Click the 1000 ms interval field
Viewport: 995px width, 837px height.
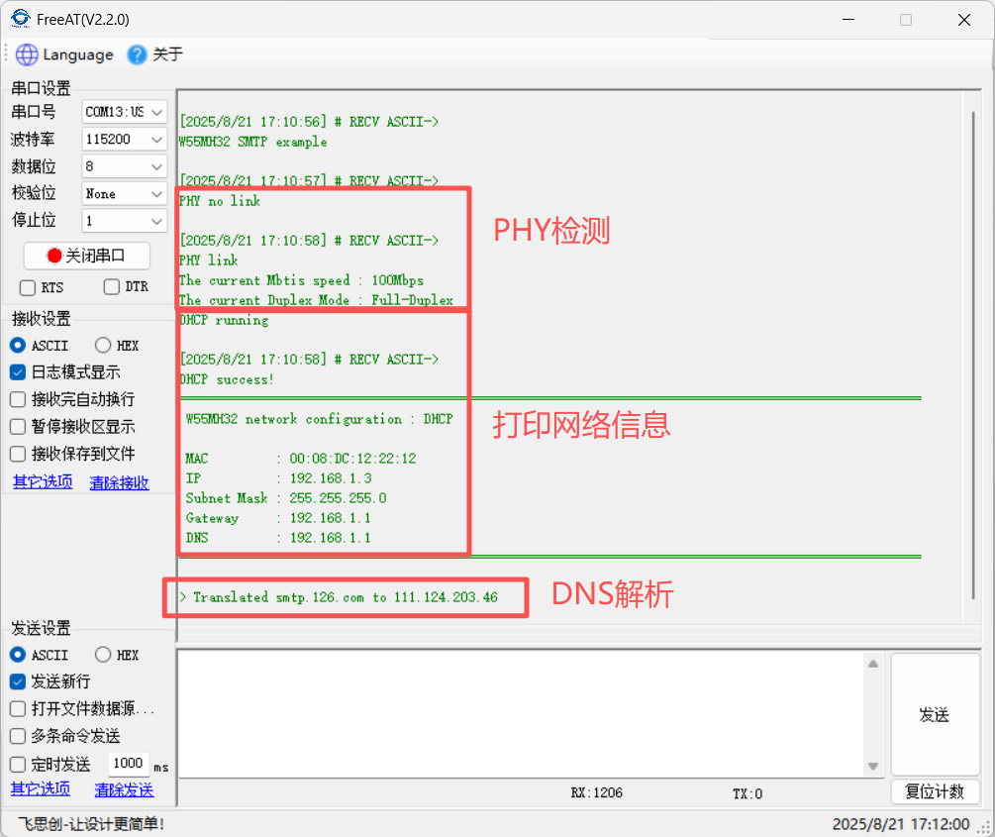[128, 764]
